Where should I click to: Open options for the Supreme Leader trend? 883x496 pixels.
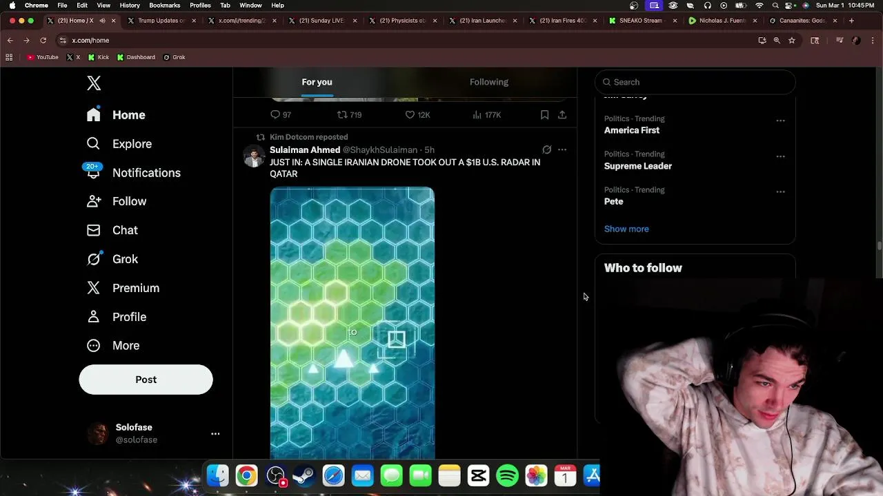click(780, 156)
